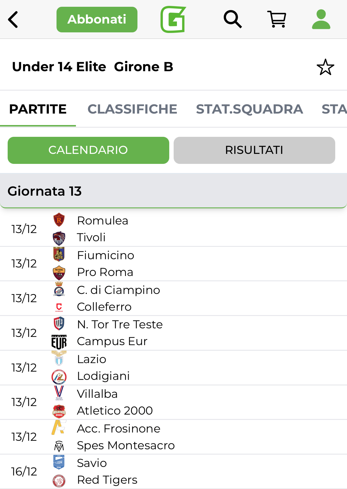The image size is (347, 489).
Task: Click the Atletico 2000 crest
Action: [59, 411]
